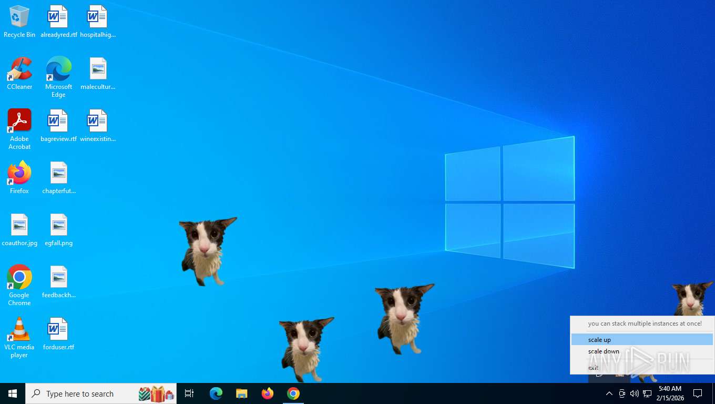Open the network status tray icon
The height and width of the screenshot is (404, 715).
click(647, 393)
